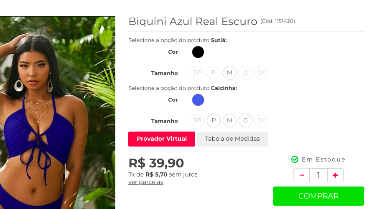
Task: Click the COMPRAR button
Action: pyautogui.click(x=318, y=196)
